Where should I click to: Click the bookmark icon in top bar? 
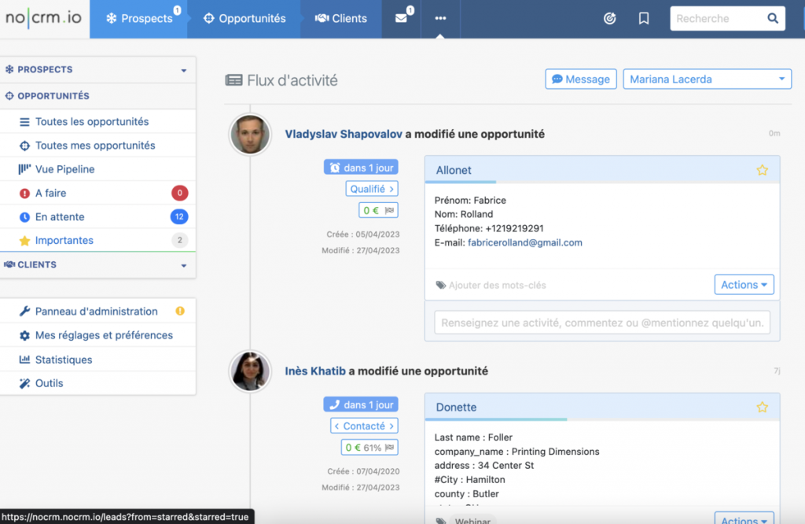pyautogui.click(x=644, y=19)
